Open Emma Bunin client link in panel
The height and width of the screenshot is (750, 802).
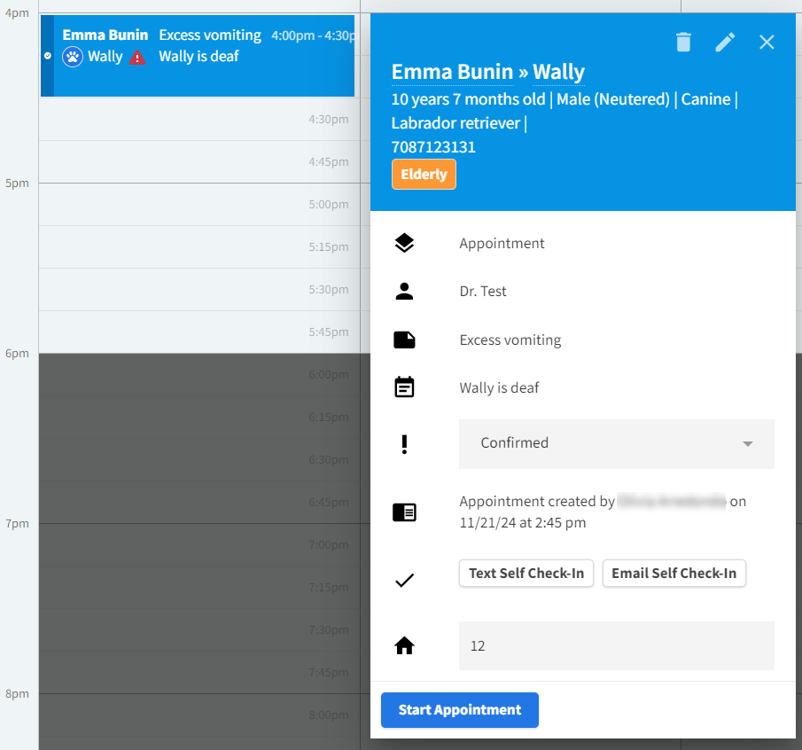[452, 72]
